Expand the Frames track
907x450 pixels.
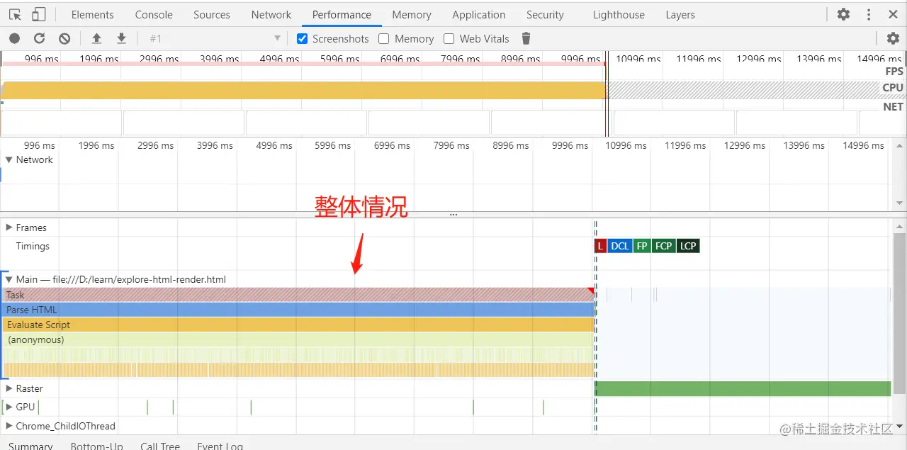9,227
